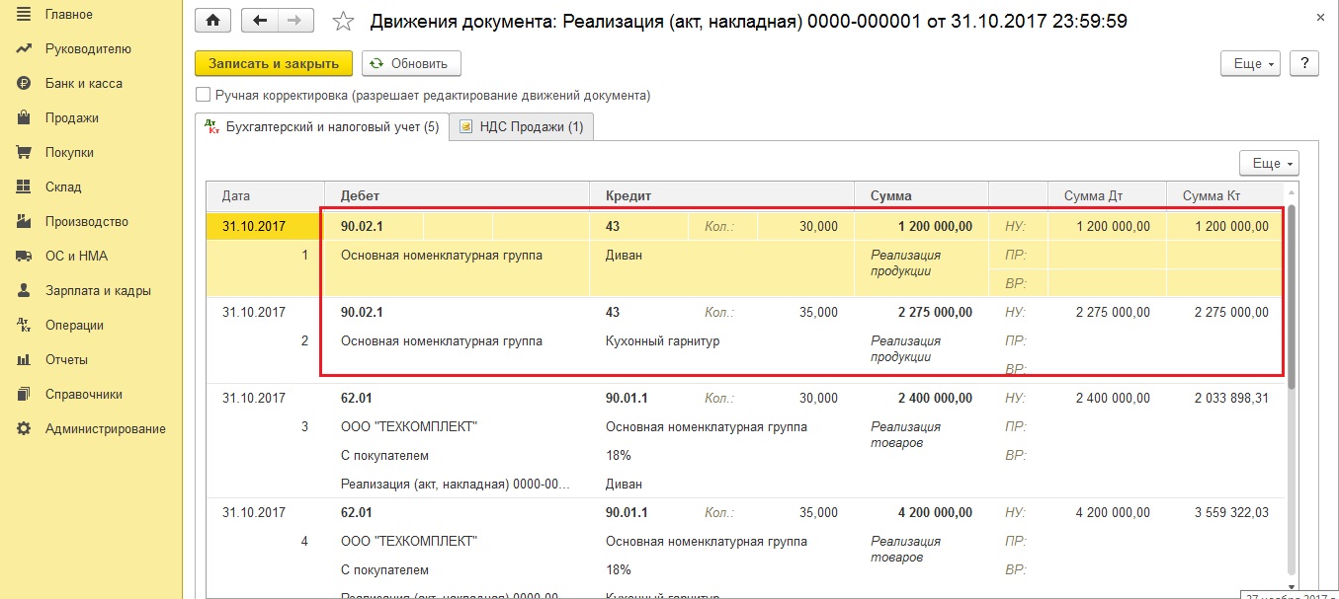
Task: Add document to favorites star
Action: (343, 21)
